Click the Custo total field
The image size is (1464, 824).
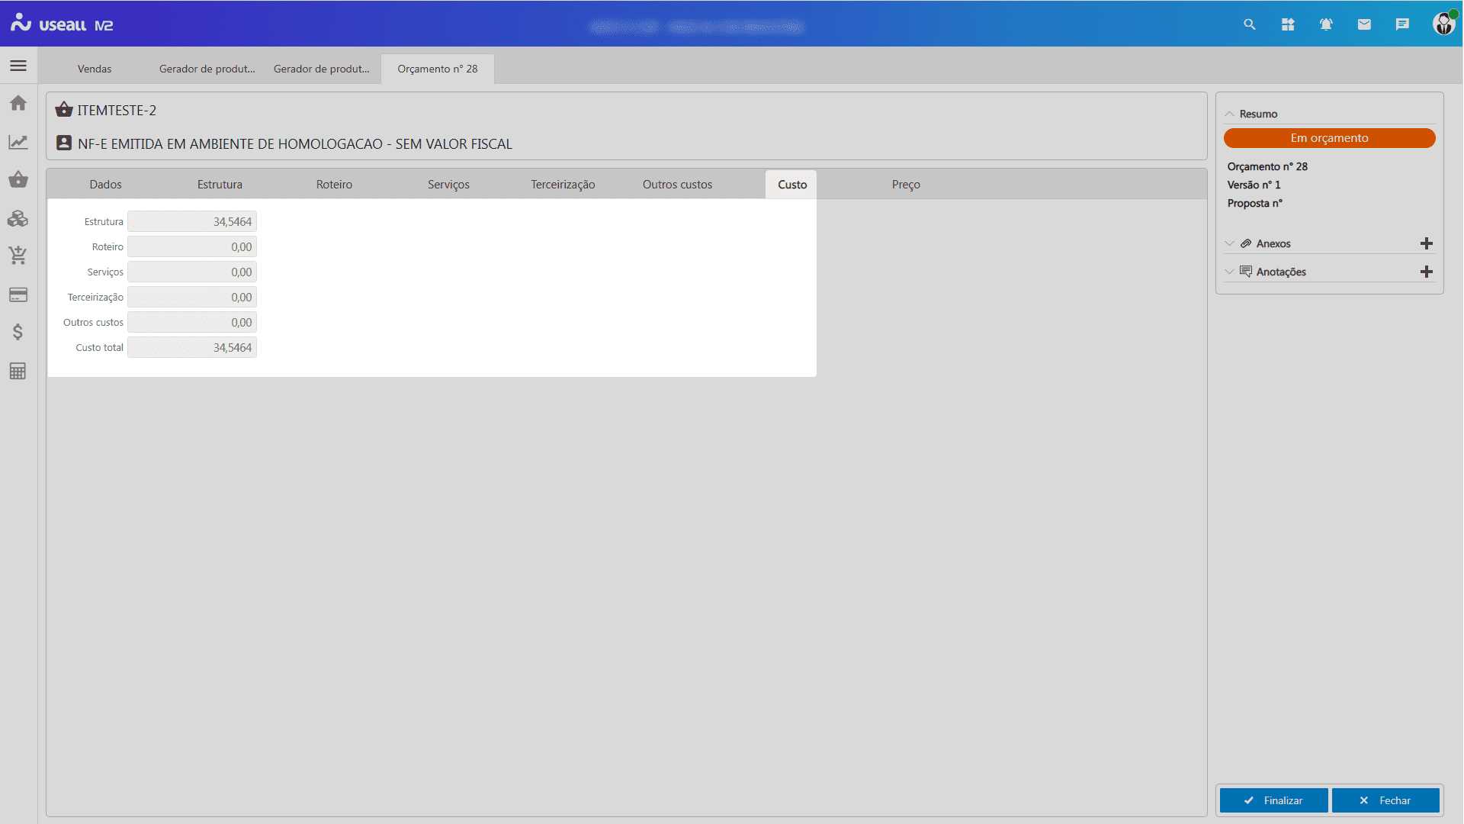(192, 348)
